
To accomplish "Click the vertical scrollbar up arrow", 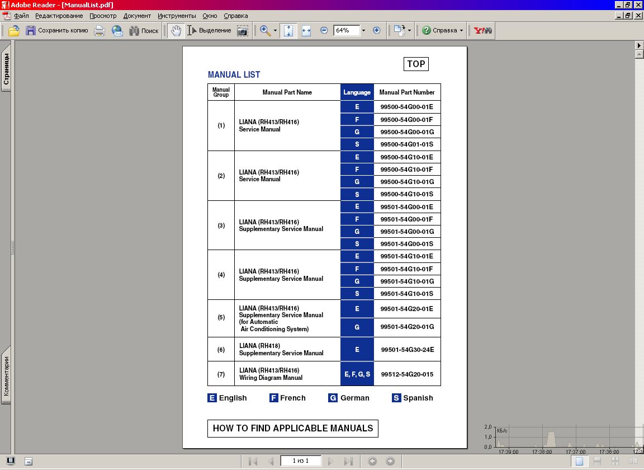I will pos(639,54).
